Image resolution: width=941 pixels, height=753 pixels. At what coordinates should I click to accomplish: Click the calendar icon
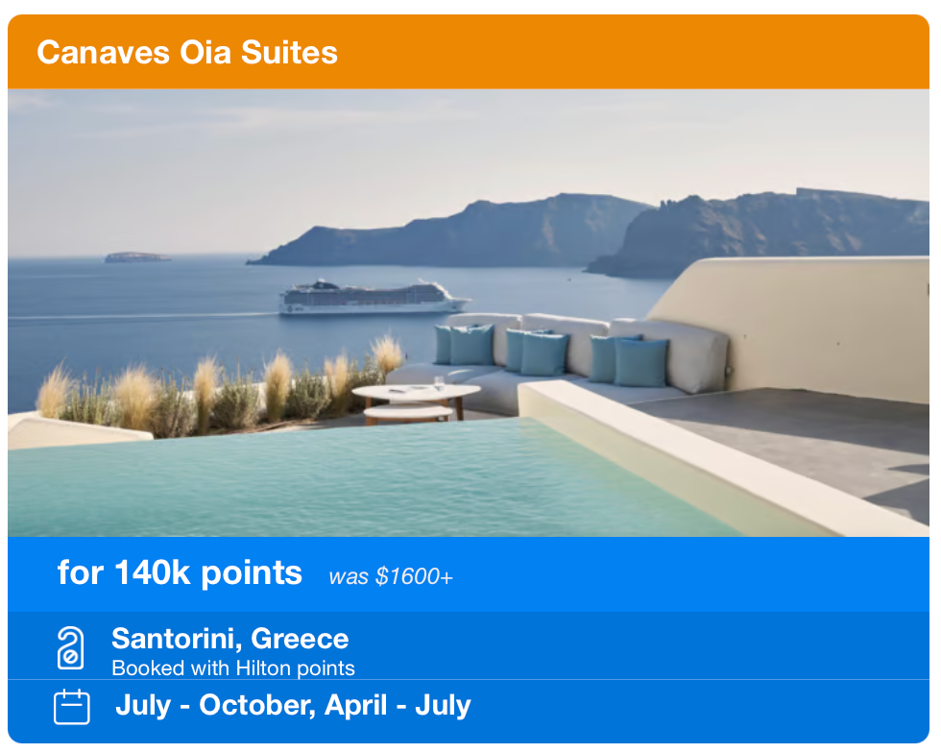pos(71,707)
